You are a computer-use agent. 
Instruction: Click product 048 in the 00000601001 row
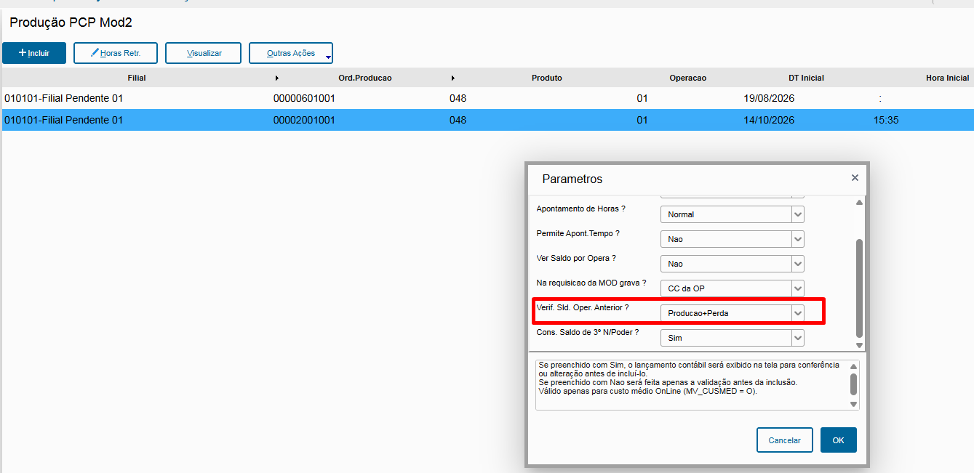[x=458, y=98]
